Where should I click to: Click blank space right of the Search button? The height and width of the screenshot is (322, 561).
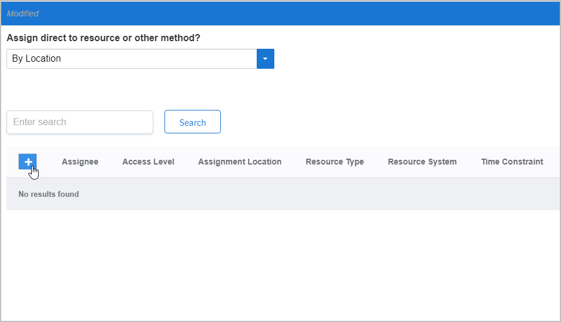[382, 122]
